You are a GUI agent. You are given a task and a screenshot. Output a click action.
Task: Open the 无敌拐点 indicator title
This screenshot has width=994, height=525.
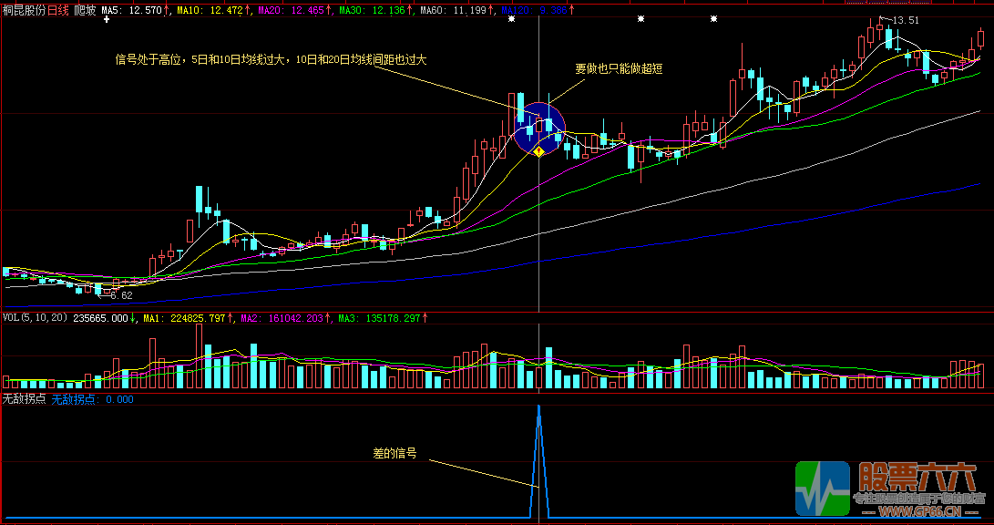pyautogui.click(x=24, y=399)
